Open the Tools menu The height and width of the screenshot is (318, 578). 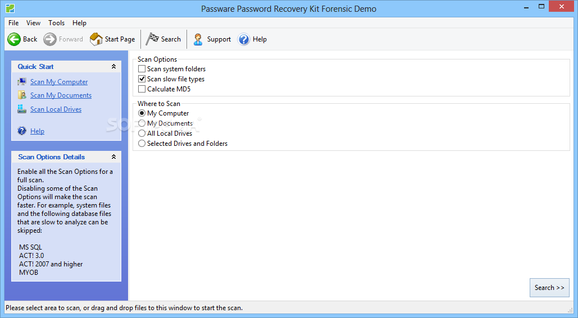(x=56, y=23)
